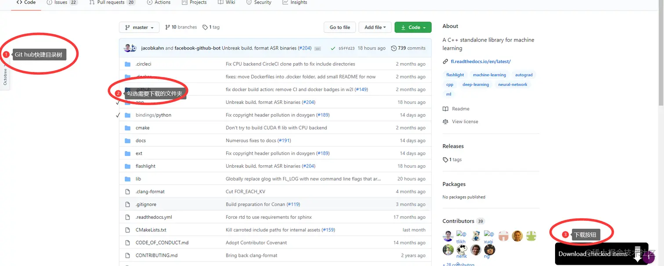The width and height of the screenshot is (664, 266).
Task: Click the tag icon under Releases
Action: 445,160
